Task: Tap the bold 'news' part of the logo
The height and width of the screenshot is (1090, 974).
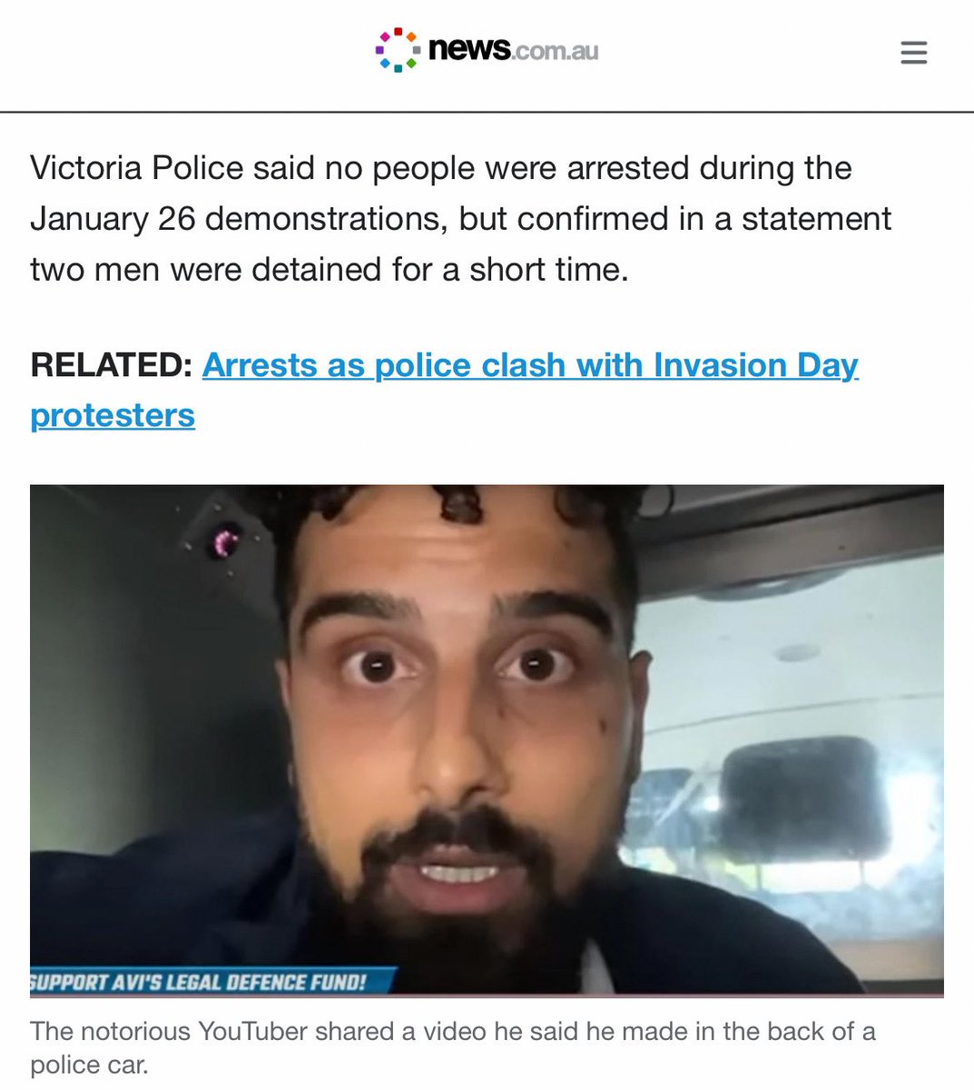Action: coord(469,49)
